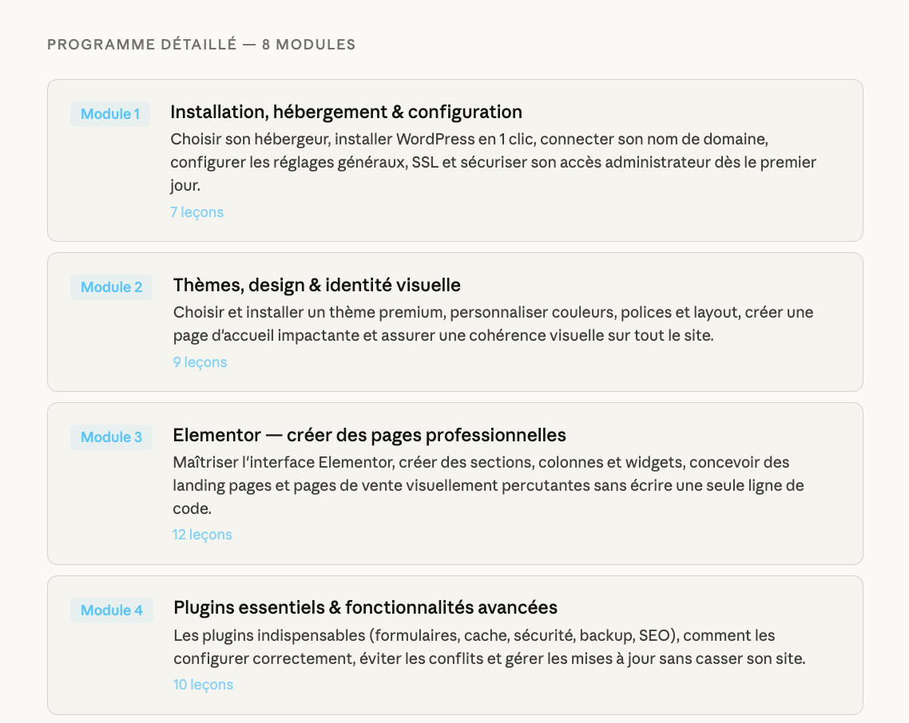Open the "12 leçons" lesson count
Viewport: 909px width, 723px height.
pos(202,535)
